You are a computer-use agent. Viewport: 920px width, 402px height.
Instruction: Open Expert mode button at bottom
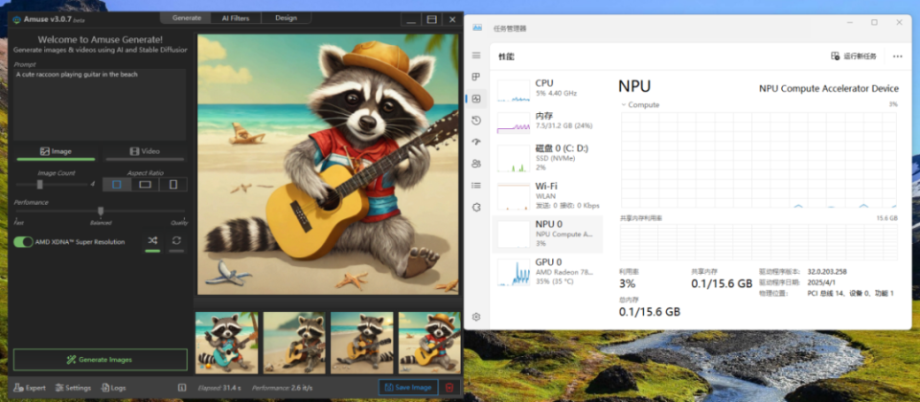30,388
